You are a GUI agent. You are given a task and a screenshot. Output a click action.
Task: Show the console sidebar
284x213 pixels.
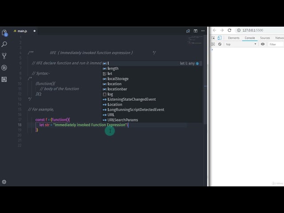[213, 44]
